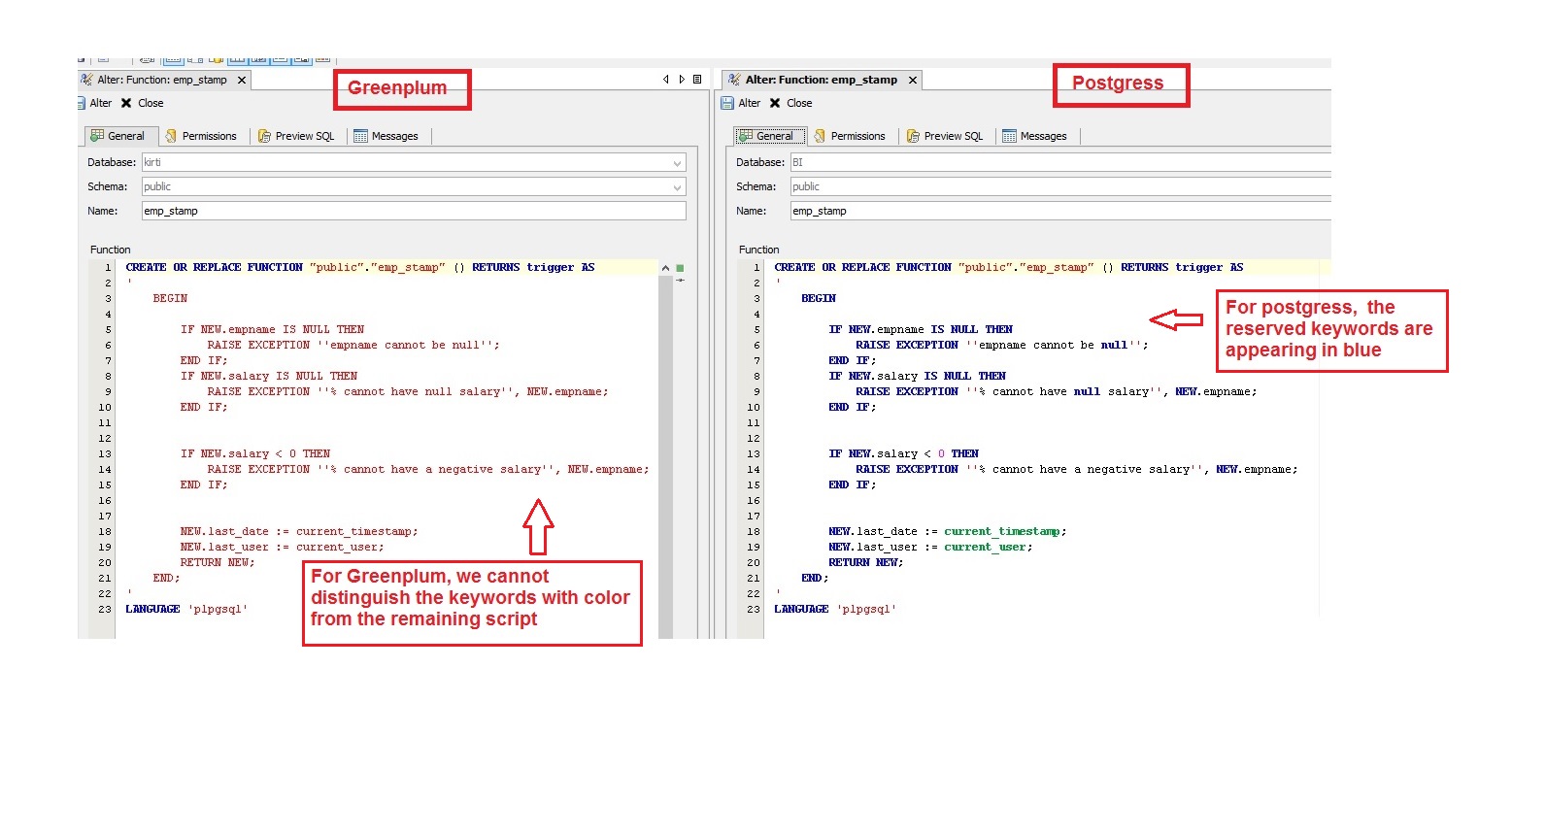1546x835 pixels.
Task: Click 'cannot have null salary' line, right editor
Action: tap(1057, 391)
